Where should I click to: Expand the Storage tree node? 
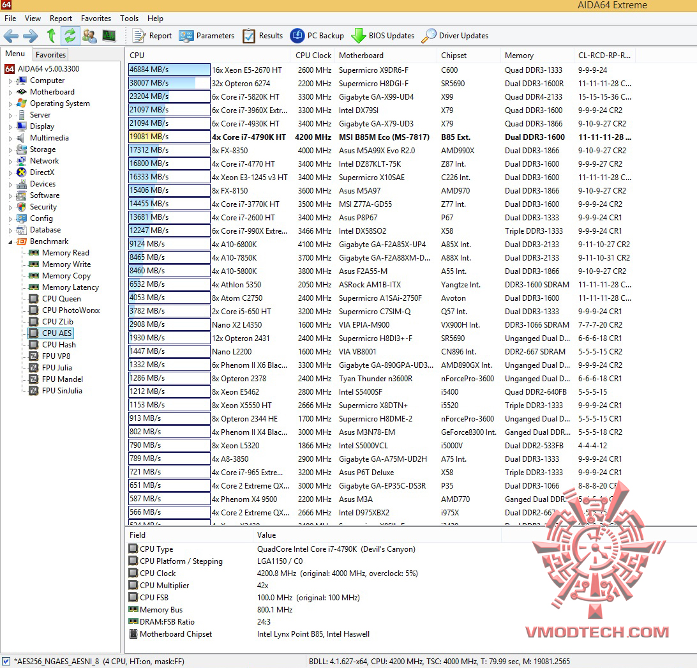point(10,150)
